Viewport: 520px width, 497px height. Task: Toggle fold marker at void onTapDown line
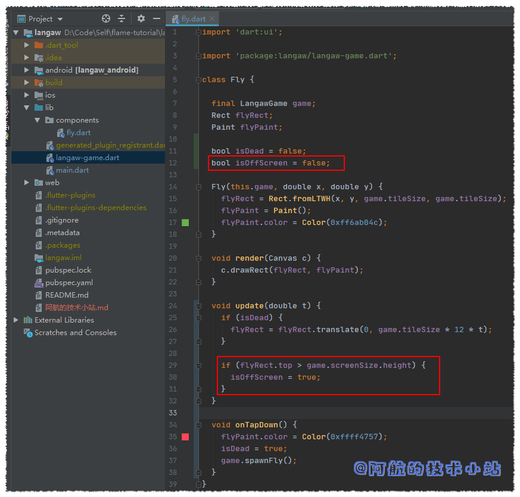198,425
